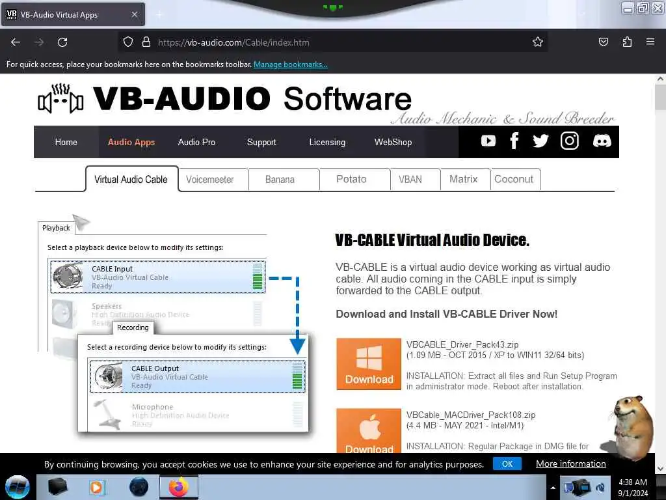Download the Windows VBCABLE driver pack
This screenshot has height=500, width=666.
point(369,364)
